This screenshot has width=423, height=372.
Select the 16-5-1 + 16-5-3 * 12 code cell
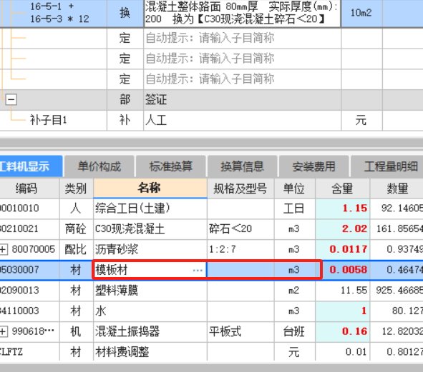[x=59, y=13]
